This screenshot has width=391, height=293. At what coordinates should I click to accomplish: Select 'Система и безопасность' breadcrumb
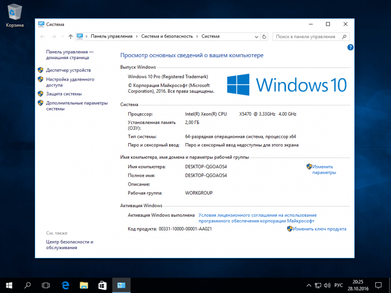167,36
